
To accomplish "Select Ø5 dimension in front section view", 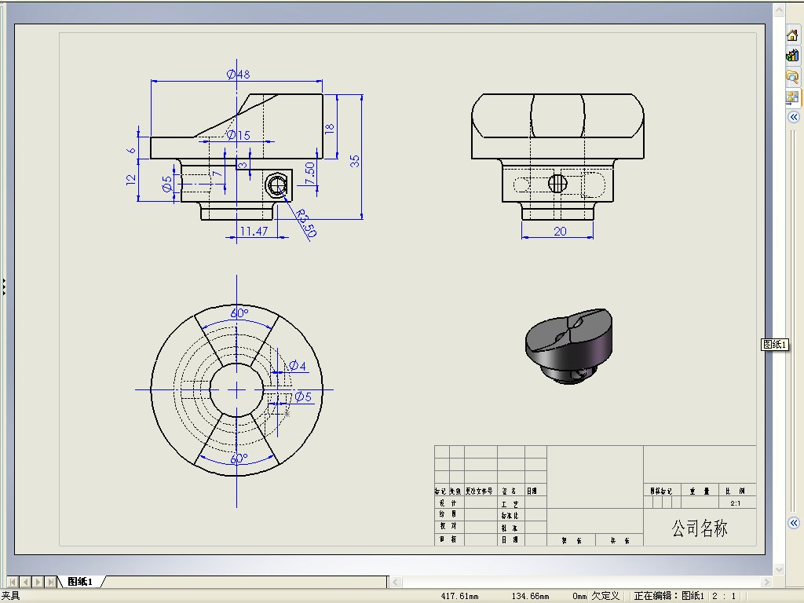I will pos(166,184).
